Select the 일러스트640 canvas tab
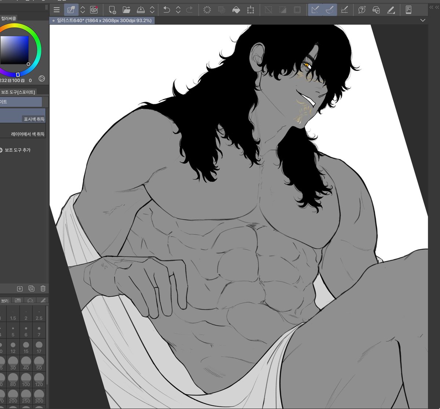This screenshot has height=409, width=440. click(102, 21)
